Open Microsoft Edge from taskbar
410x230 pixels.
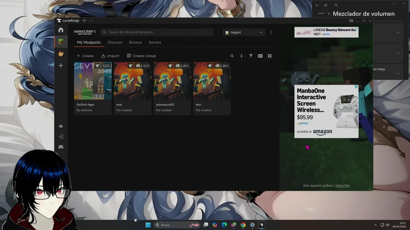[x=224, y=225]
